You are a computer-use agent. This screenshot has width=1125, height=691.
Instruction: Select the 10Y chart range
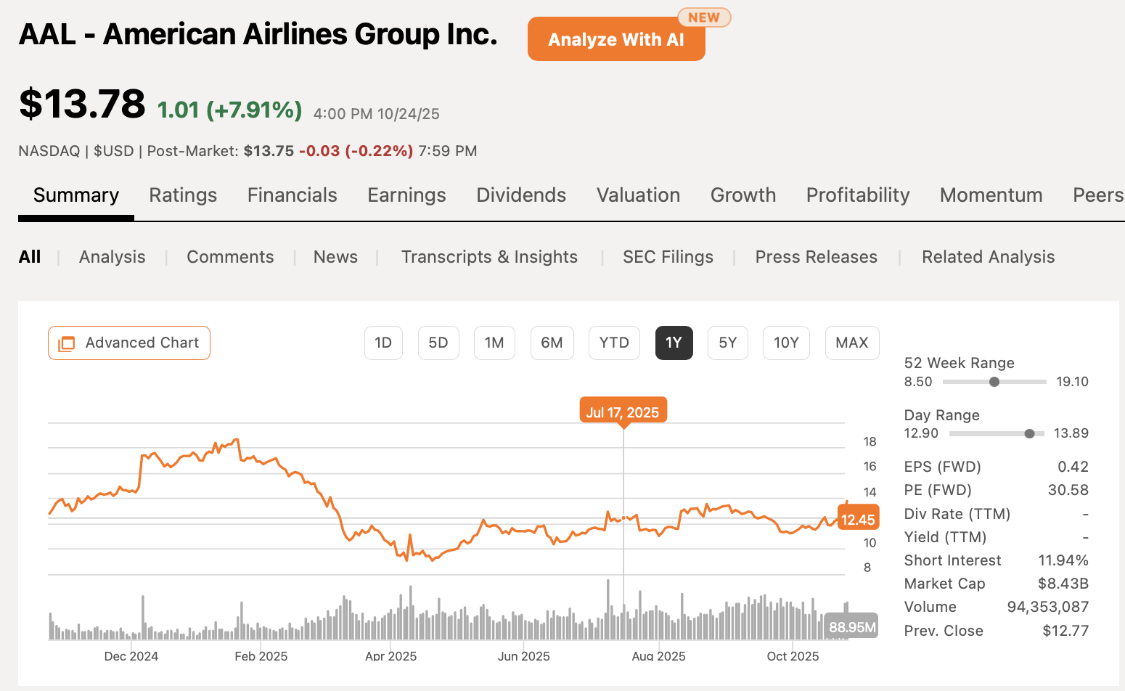(x=786, y=343)
